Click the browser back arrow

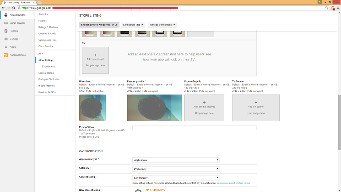[3, 8]
